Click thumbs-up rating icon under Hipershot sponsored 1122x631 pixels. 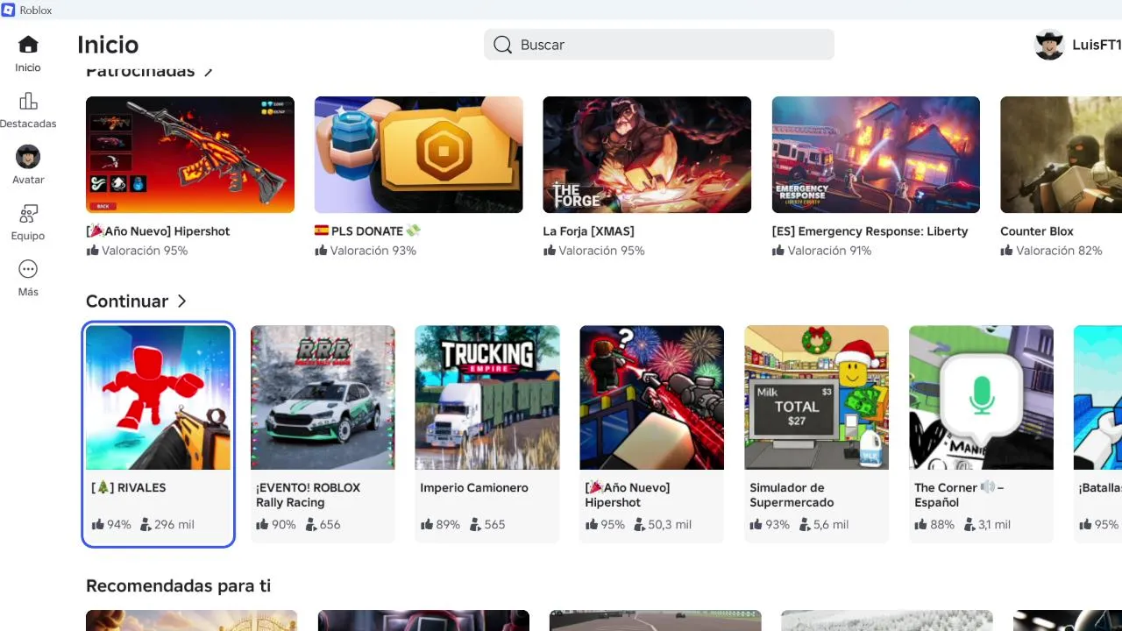coord(92,251)
